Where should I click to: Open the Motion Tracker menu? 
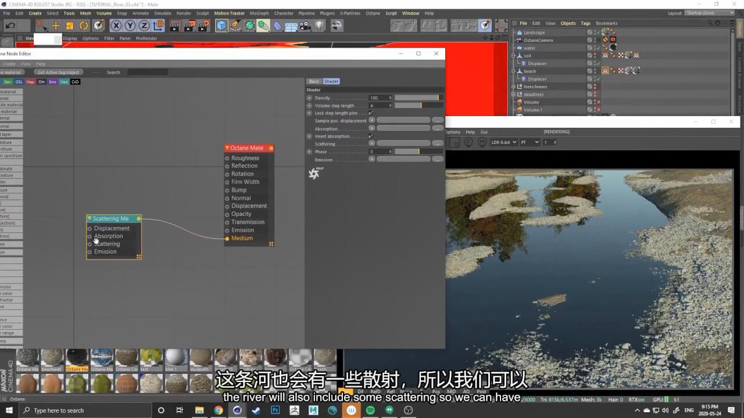pyautogui.click(x=229, y=13)
